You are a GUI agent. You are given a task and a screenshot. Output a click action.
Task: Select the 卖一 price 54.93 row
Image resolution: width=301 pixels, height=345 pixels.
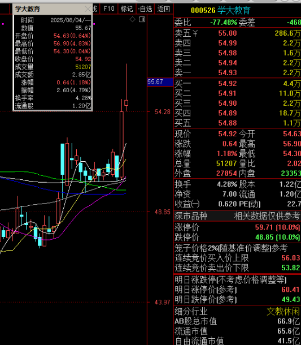[x=237, y=72]
